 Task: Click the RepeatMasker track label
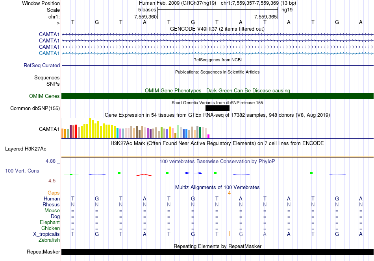(43, 252)
